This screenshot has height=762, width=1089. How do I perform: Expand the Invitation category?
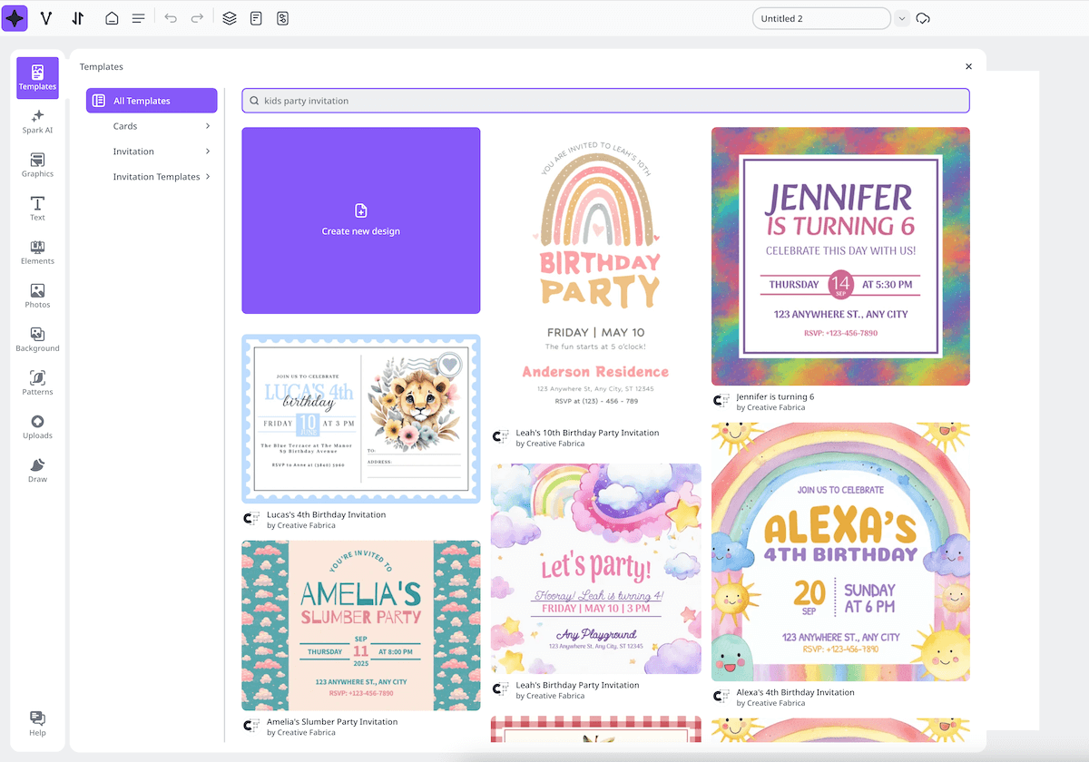[x=151, y=151]
